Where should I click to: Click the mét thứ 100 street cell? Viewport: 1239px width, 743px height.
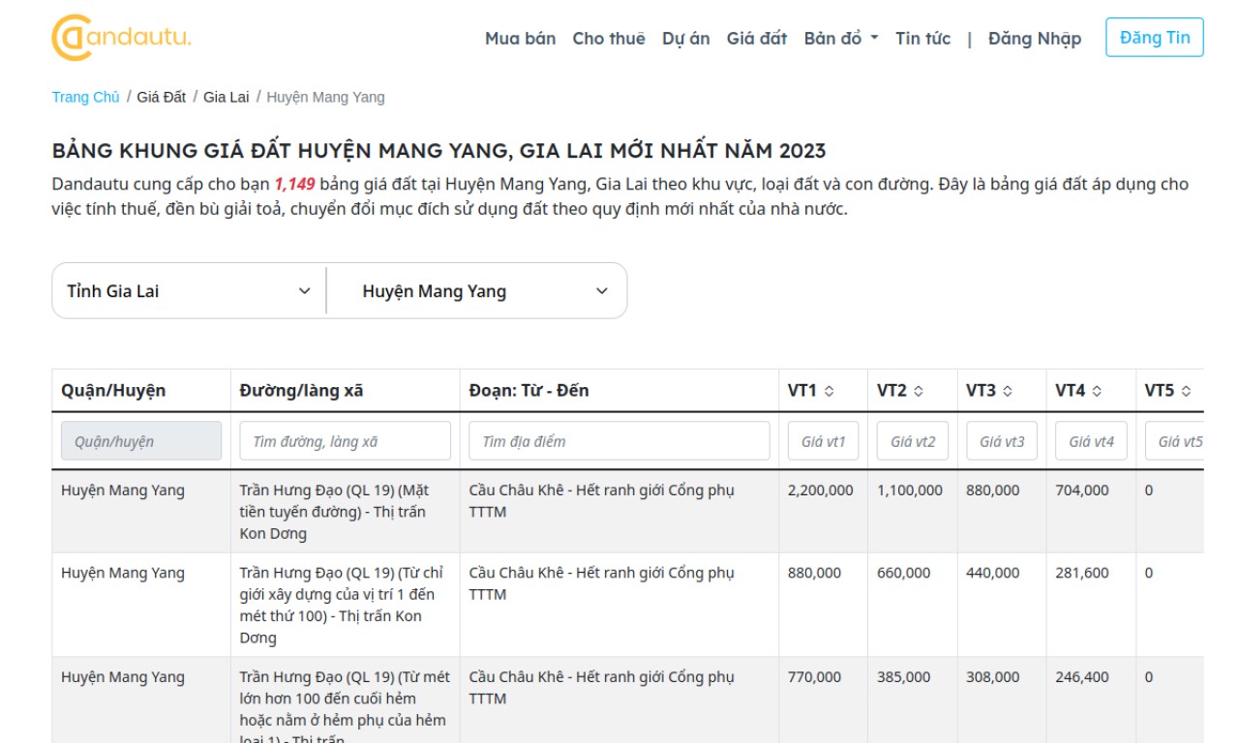346,605
